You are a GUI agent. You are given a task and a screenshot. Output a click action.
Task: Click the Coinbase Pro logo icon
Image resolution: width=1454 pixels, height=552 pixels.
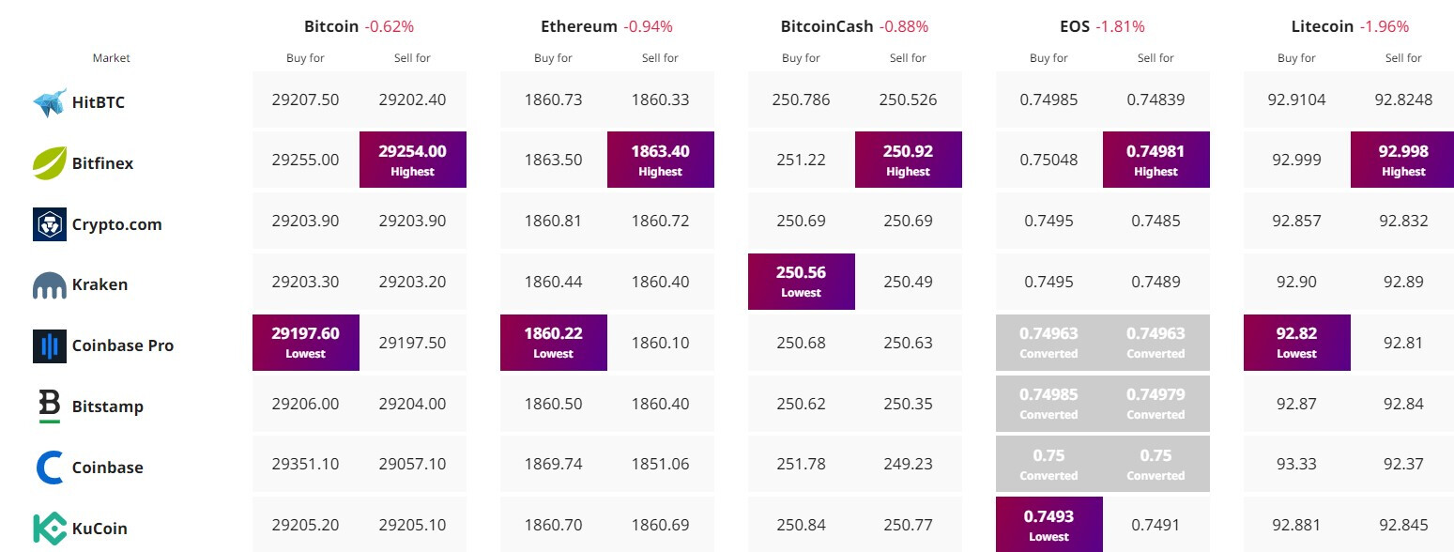50,345
